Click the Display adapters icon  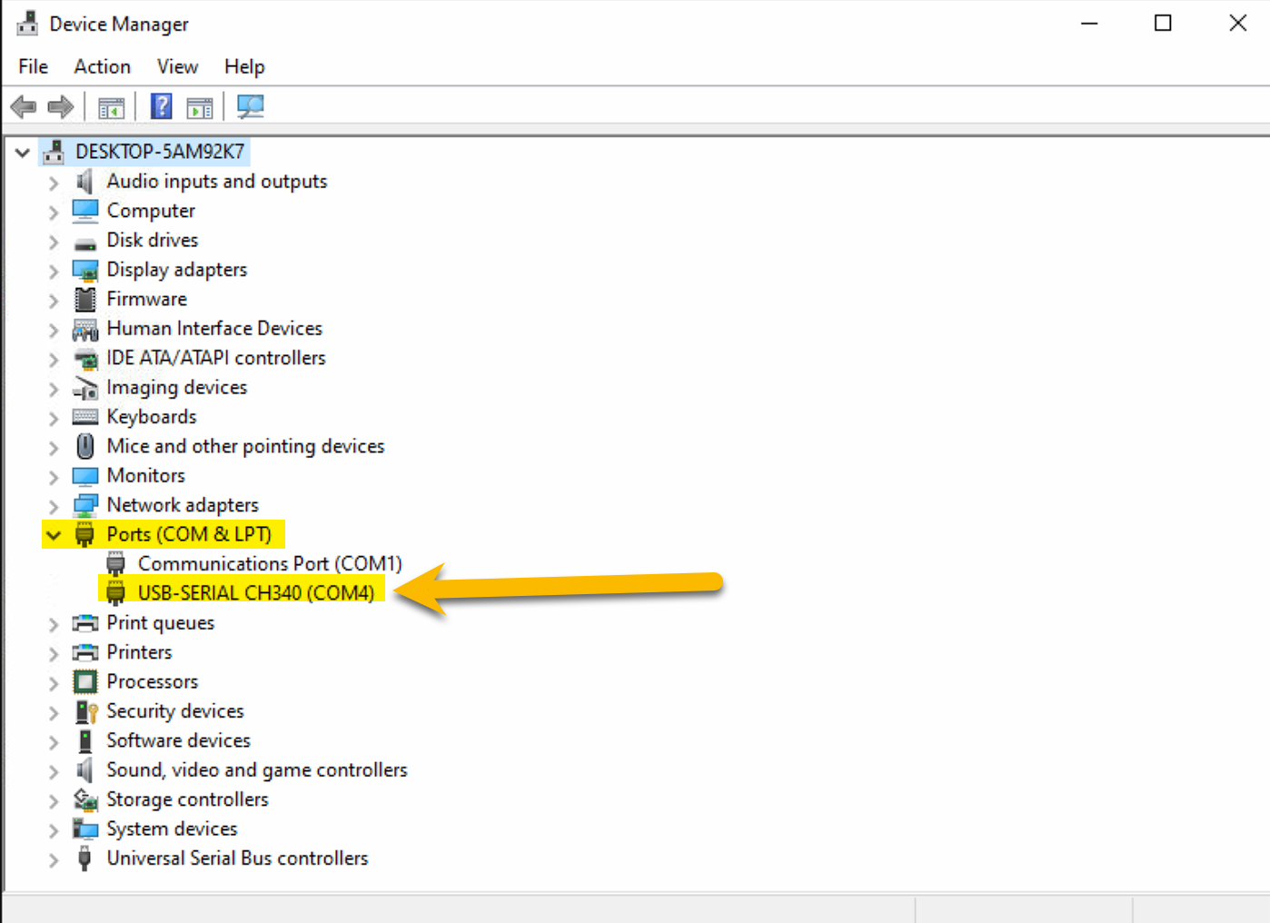(x=84, y=269)
